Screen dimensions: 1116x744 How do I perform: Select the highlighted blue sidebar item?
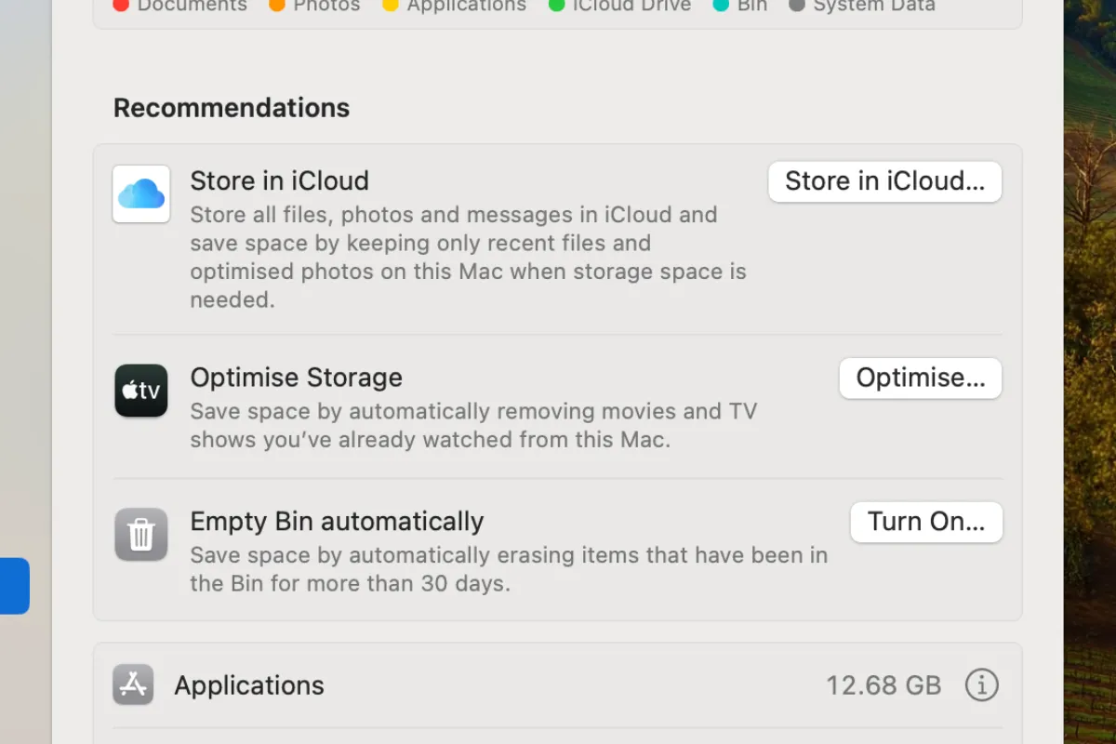(14, 586)
